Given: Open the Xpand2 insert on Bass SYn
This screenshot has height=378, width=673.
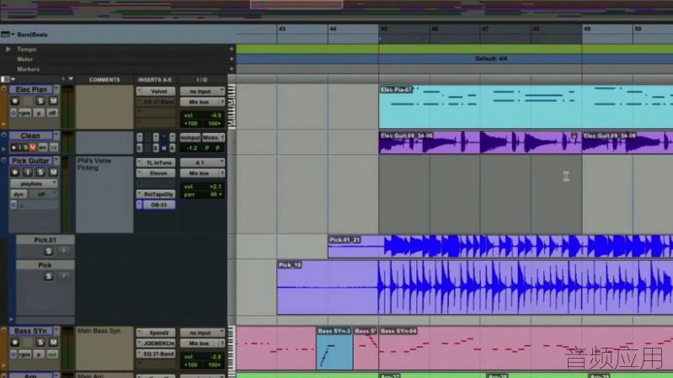Looking at the screenshot, I should coord(159,333).
